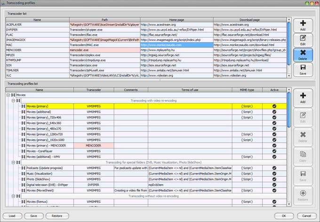Click bottom Restore button
This screenshot has height=222, width=320.
point(57,216)
